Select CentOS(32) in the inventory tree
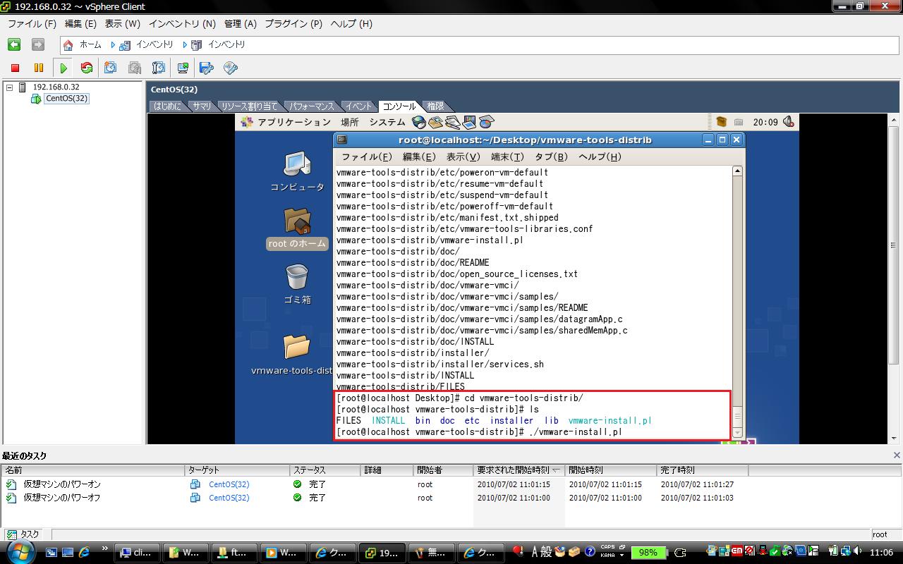Image resolution: width=903 pixels, height=564 pixels. pyautogui.click(x=66, y=99)
